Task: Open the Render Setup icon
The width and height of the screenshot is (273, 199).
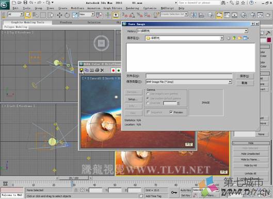Action: coord(253,15)
